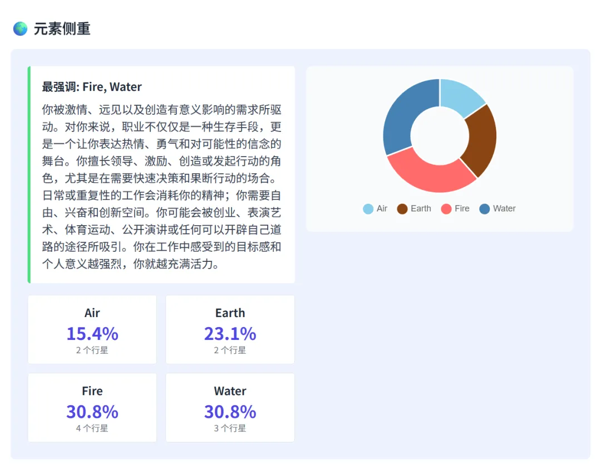Screen dimensions: 601x468
Task: Open the Earth 23.1% stat card
Action: coord(230,330)
